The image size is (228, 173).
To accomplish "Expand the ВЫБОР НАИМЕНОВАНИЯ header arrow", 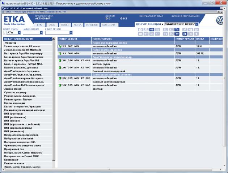I will 50,39.
